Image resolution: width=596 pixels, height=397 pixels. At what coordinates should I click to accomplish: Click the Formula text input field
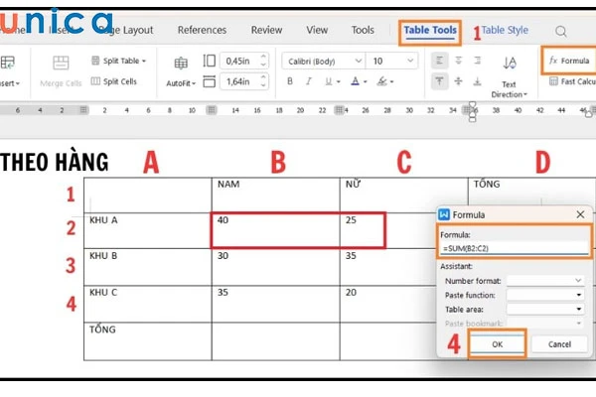coord(513,248)
